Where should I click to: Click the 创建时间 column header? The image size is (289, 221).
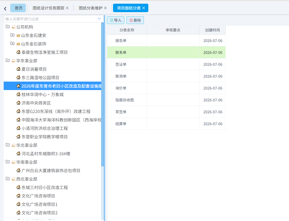(212, 30)
